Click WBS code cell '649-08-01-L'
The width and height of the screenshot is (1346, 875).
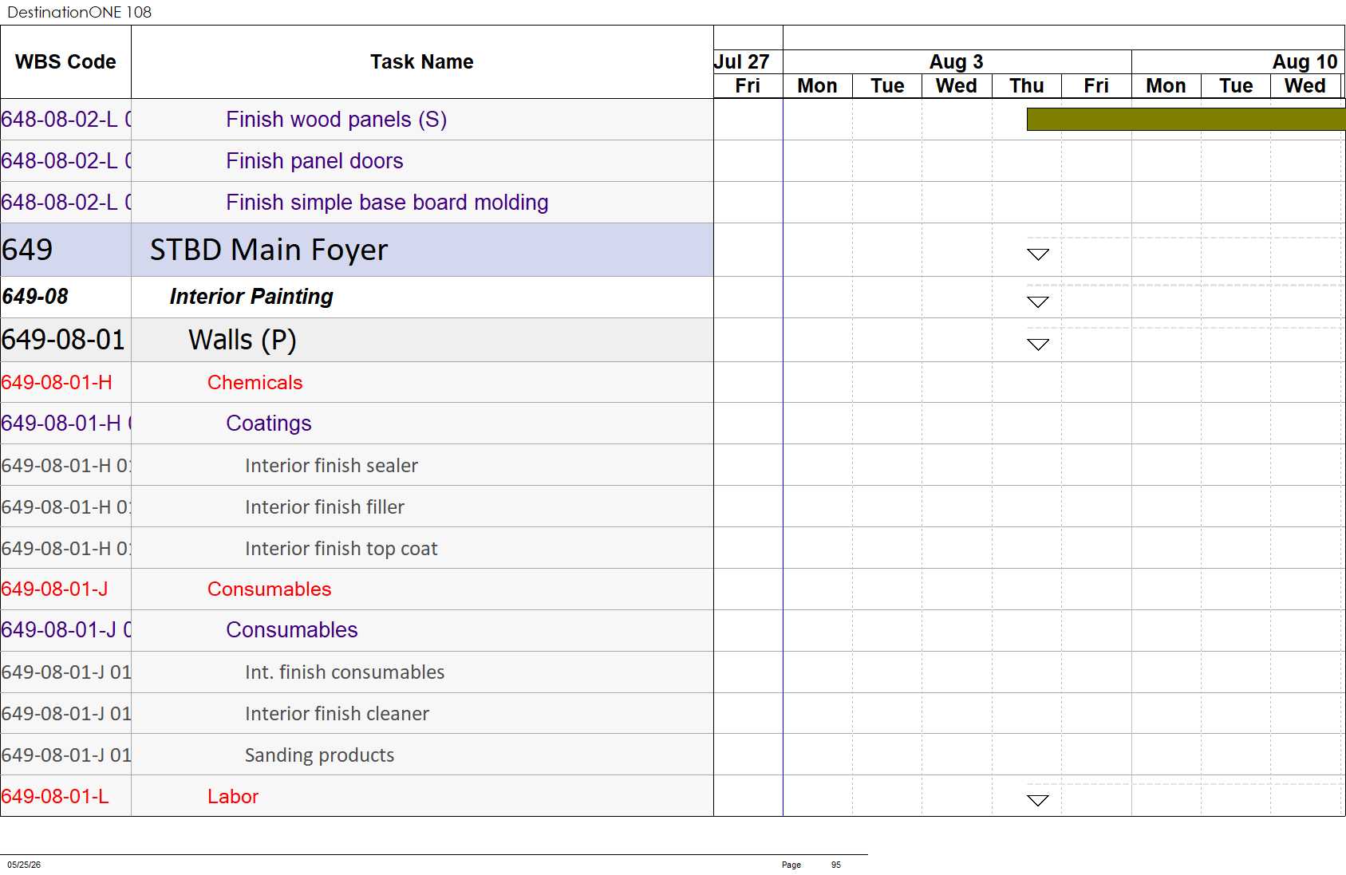pyautogui.click(x=65, y=796)
